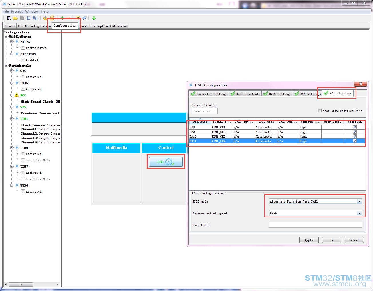
Task: Switch to the DMA Settings tab
Action: pos(307,94)
